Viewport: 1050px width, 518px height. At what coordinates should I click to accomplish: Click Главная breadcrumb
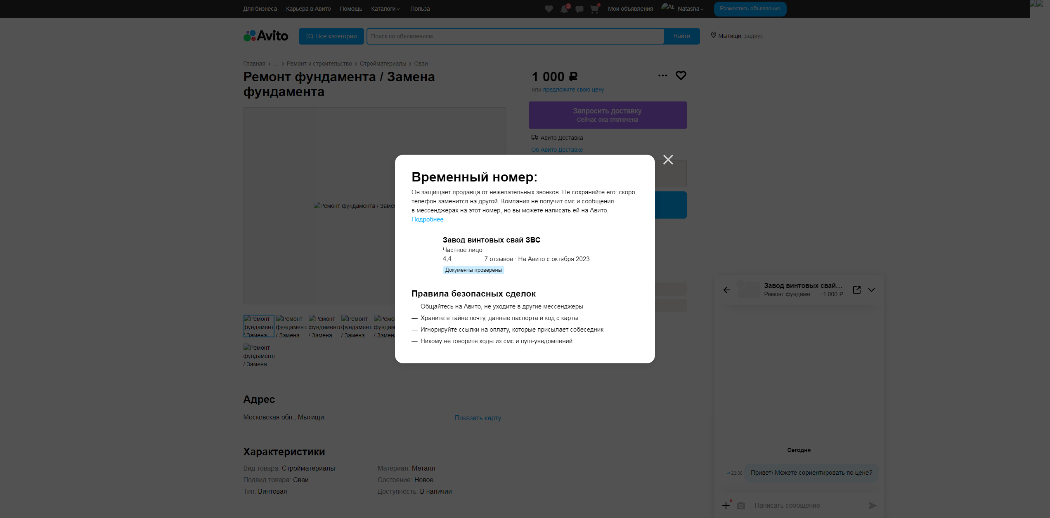(254, 64)
